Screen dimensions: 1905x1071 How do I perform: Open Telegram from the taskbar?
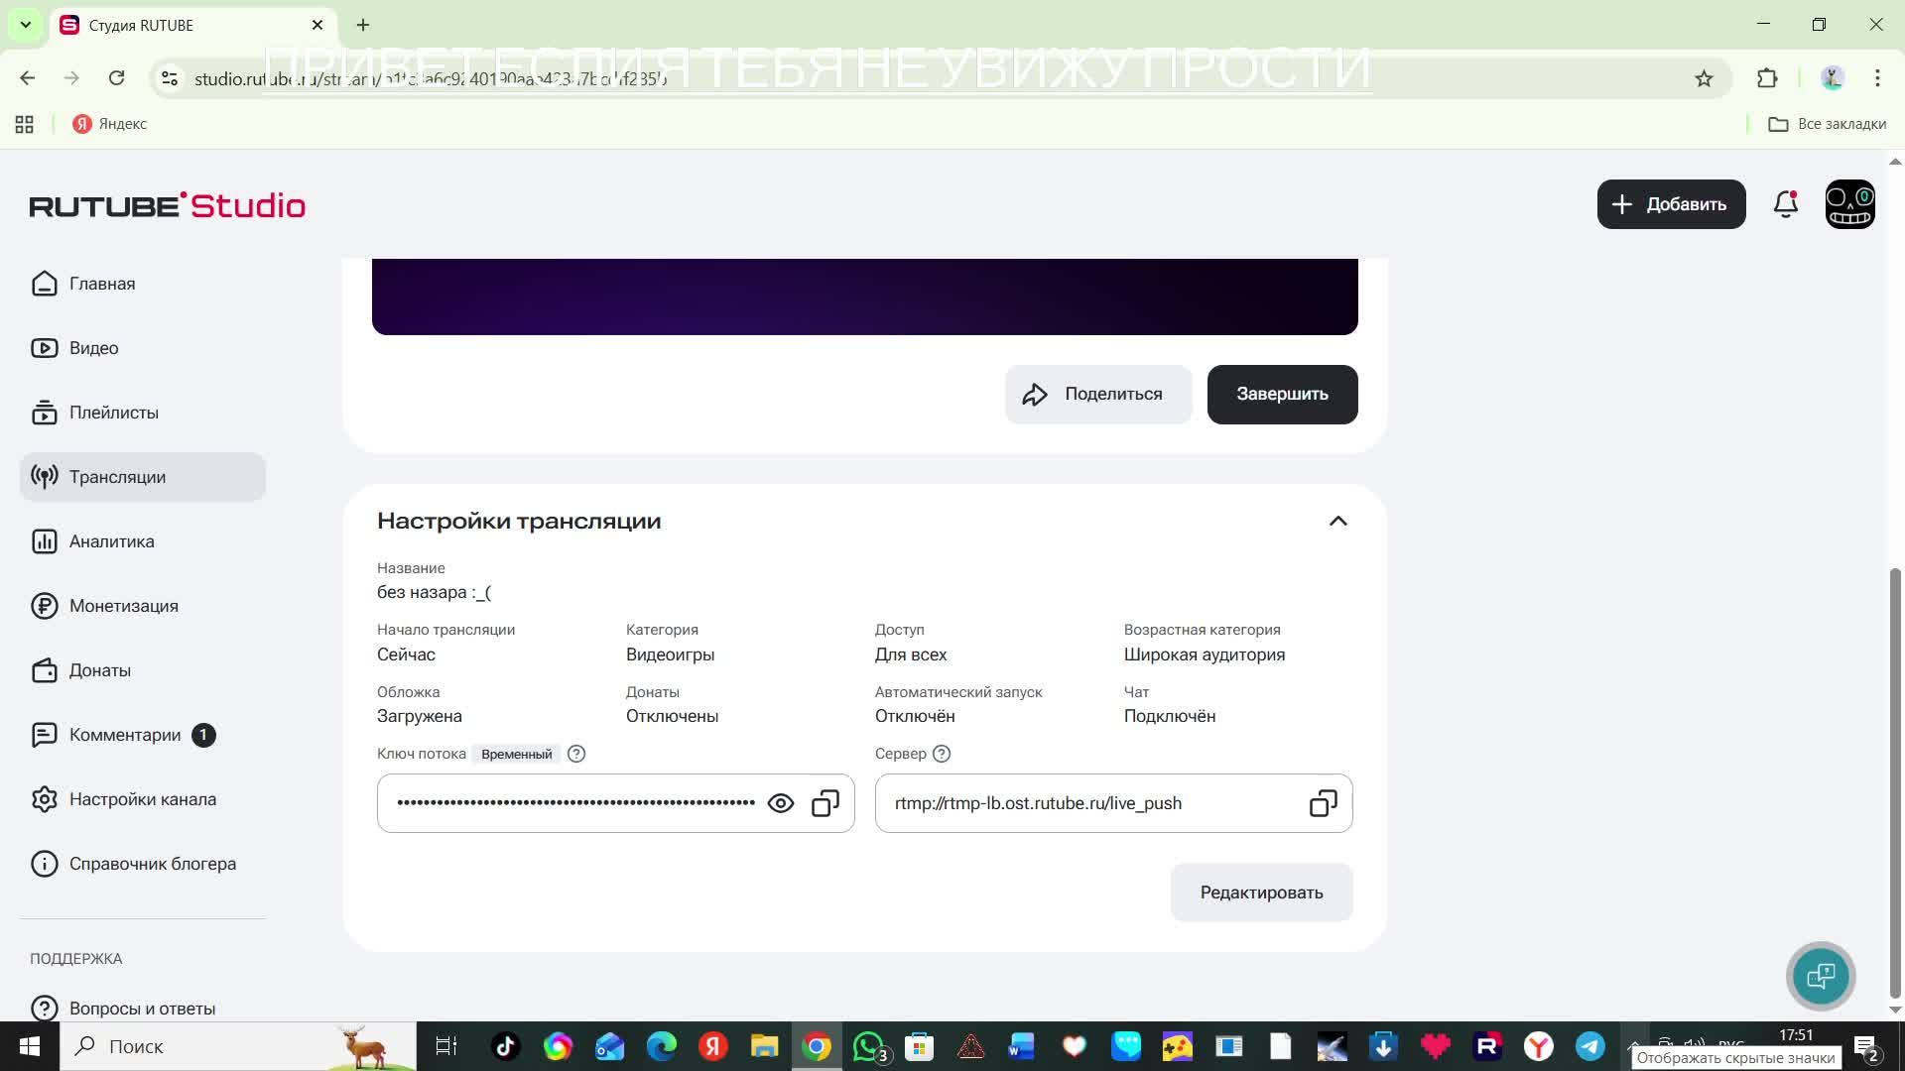click(1590, 1046)
